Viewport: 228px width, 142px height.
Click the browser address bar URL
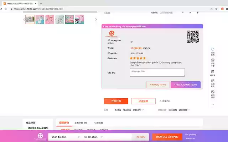coord(38,9)
